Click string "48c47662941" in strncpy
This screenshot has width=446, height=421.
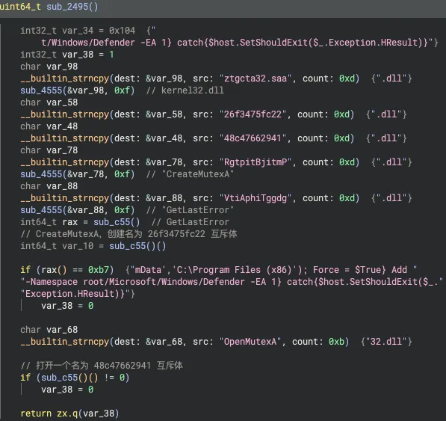click(253, 138)
